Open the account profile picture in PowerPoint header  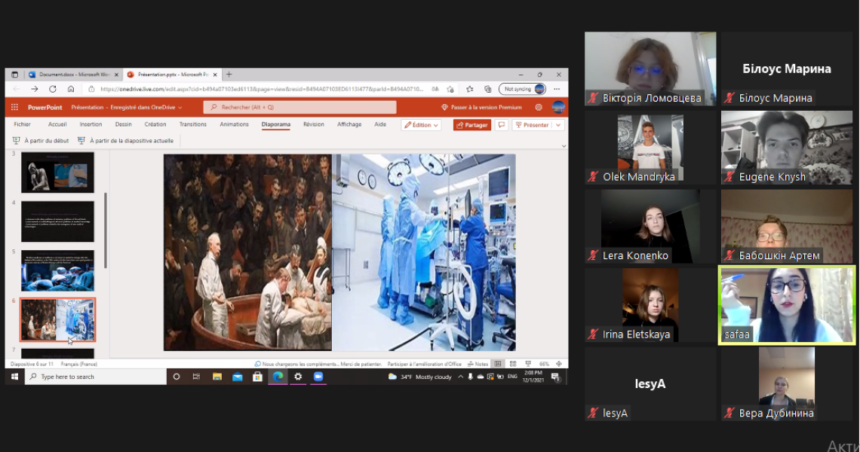click(558, 108)
